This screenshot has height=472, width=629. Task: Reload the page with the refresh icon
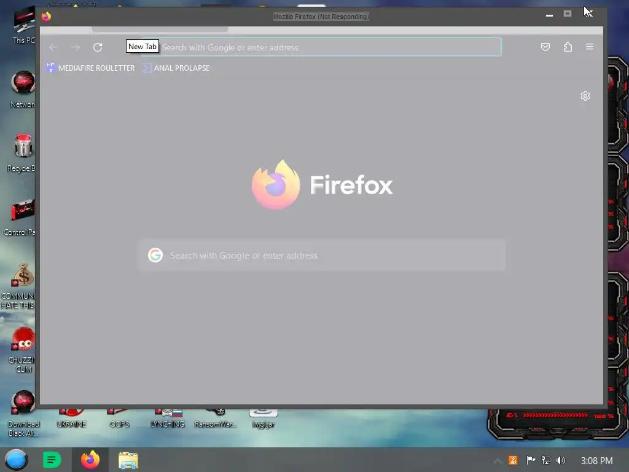pos(98,47)
